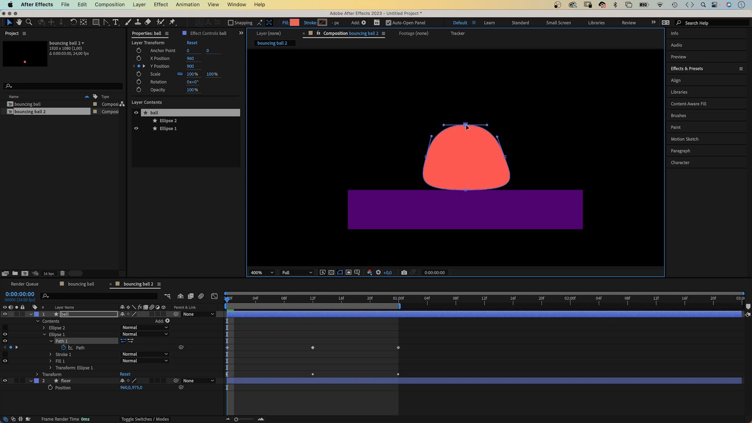Toggle visibility of the floor layer
The width and height of the screenshot is (752, 423).
point(5,381)
